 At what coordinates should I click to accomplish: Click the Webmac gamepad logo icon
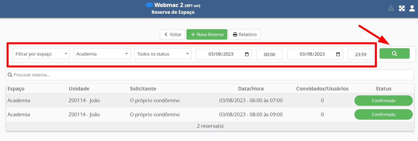(x=149, y=5)
